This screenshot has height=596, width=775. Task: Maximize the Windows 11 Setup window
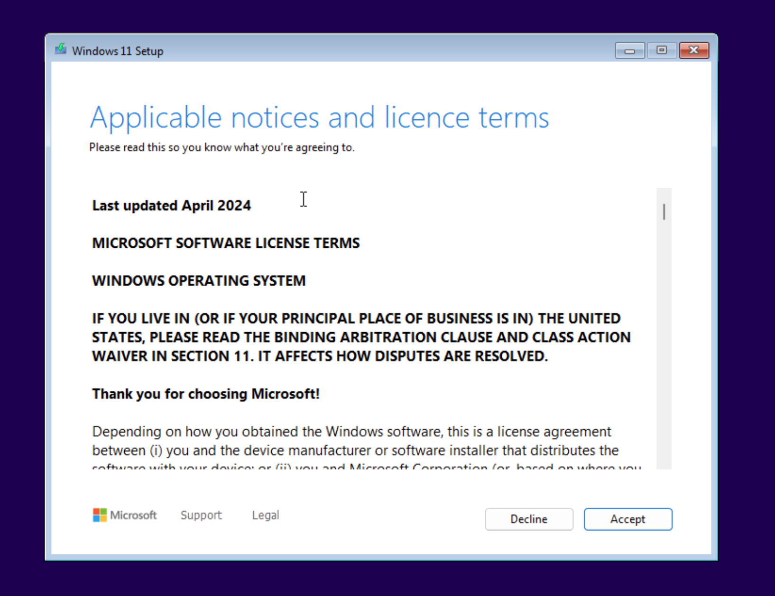pyautogui.click(x=662, y=50)
